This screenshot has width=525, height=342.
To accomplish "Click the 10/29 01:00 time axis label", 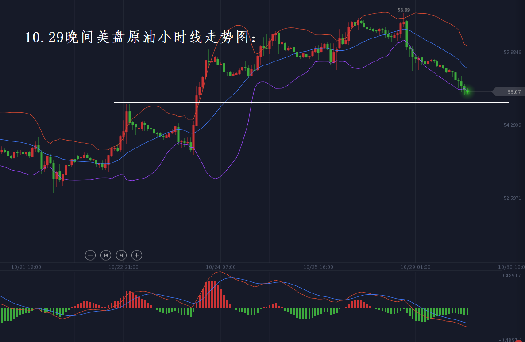I will point(416,267).
